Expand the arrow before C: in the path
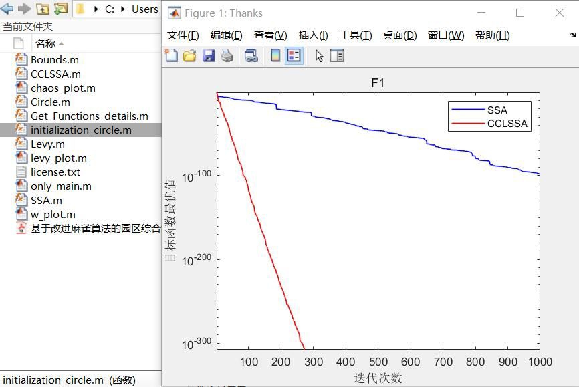This screenshot has width=579, height=387. [x=96, y=9]
